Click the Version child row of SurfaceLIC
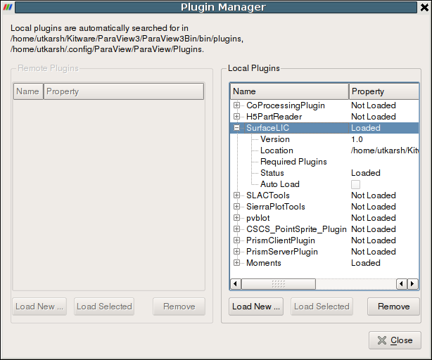The image size is (432, 360). 324,139
